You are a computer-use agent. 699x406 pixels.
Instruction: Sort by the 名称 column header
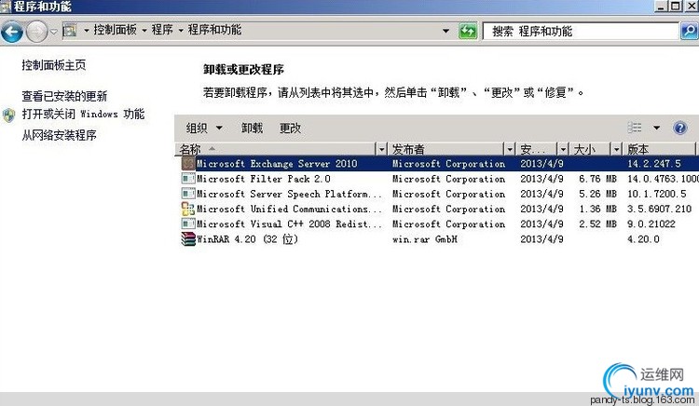(277, 149)
